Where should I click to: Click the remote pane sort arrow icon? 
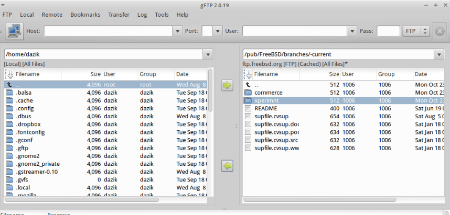[248, 74]
